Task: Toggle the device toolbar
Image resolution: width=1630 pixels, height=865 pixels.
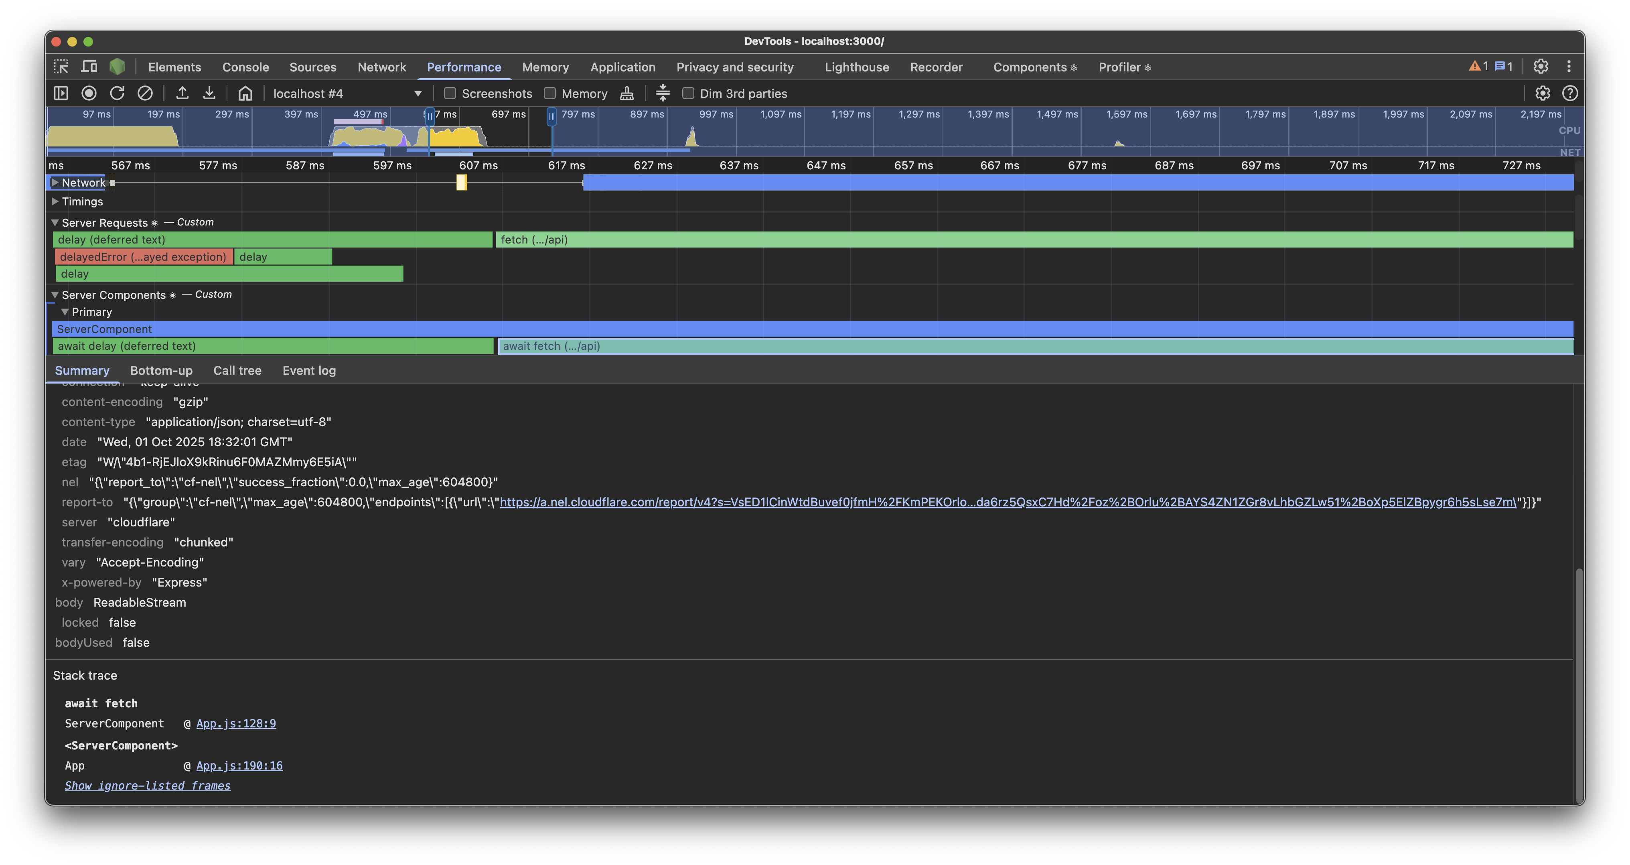Action: coord(89,67)
